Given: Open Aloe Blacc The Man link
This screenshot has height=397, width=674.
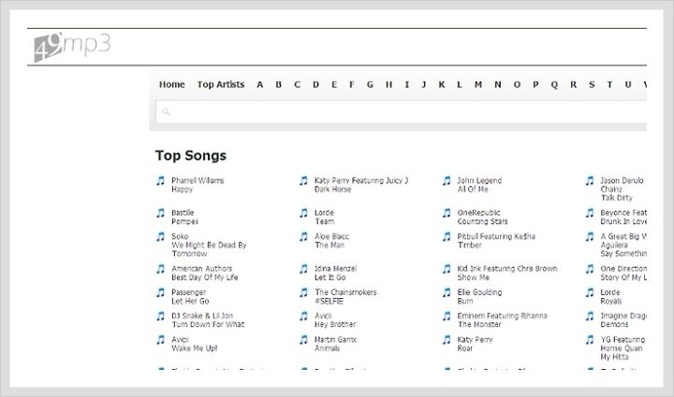Looking at the screenshot, I should (331, 240).
